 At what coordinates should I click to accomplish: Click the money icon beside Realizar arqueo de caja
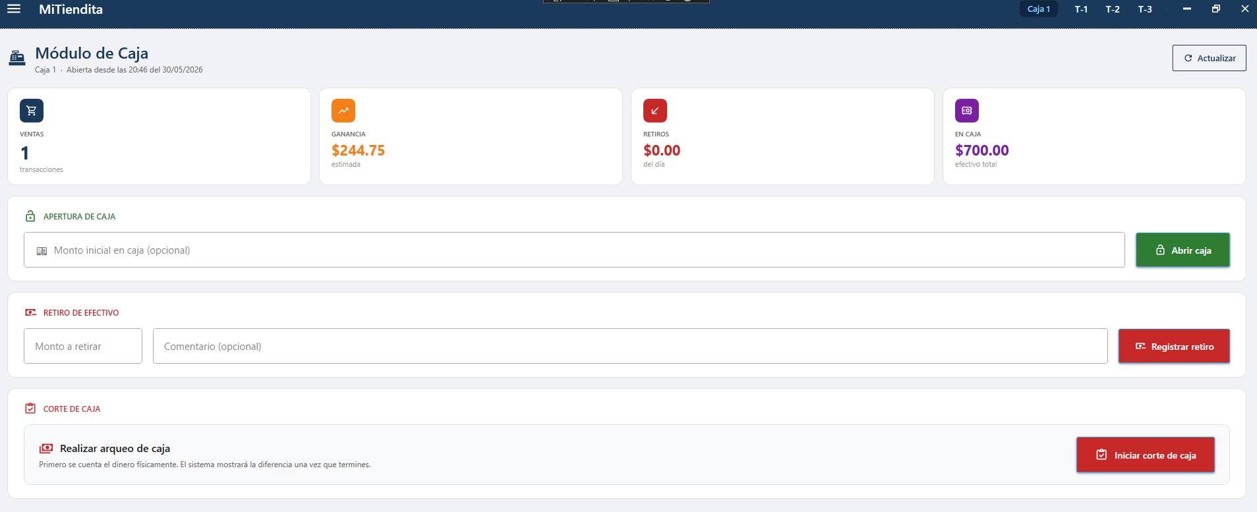coord(46,448)
